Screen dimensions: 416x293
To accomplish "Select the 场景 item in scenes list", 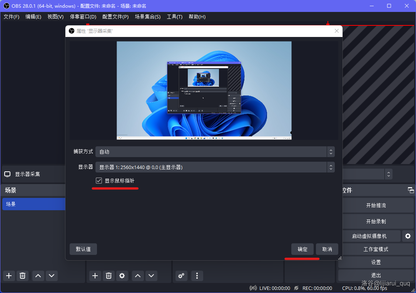I will [34, 204].
